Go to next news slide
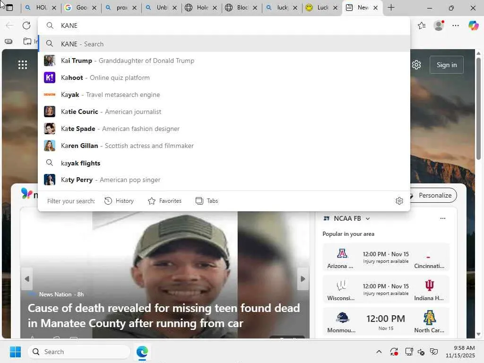The width and height of the screenshot is (484, 363). tap(303, 279)
